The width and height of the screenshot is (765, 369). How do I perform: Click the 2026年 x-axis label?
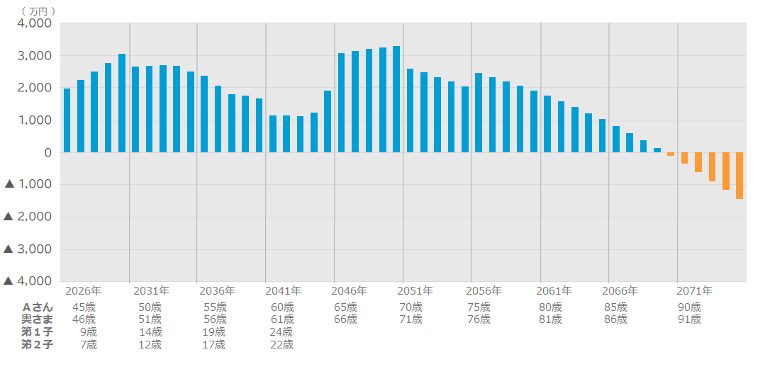click(83, 291)
